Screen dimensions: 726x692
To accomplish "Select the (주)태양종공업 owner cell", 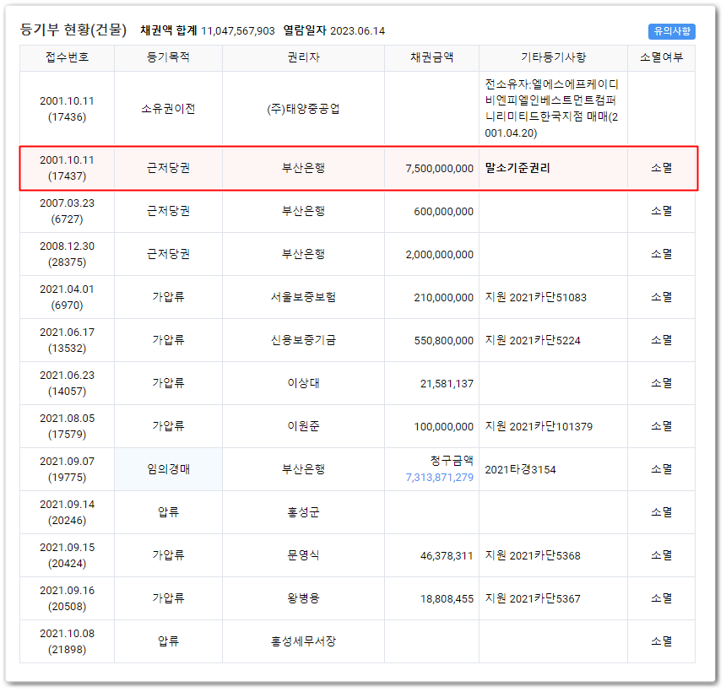I will pos(303,109).
